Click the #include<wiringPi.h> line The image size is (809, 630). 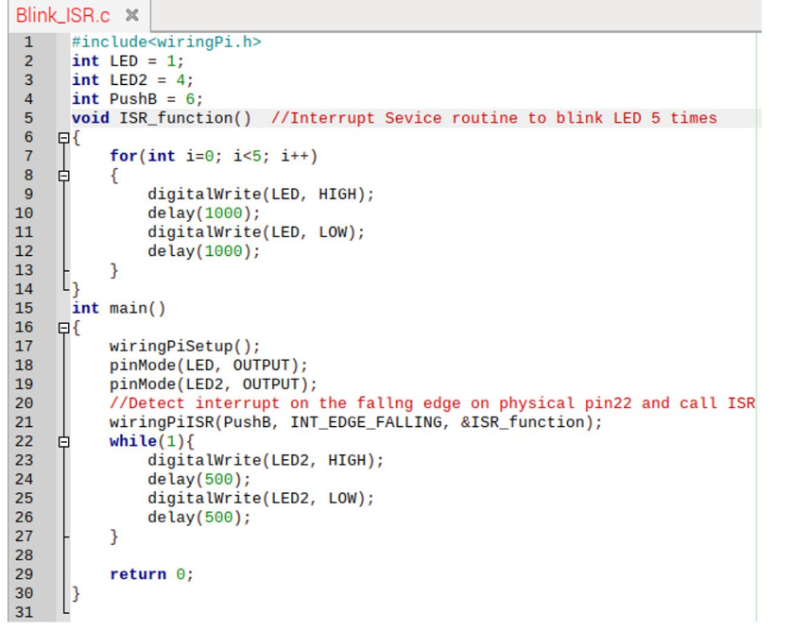pos(166,42)
